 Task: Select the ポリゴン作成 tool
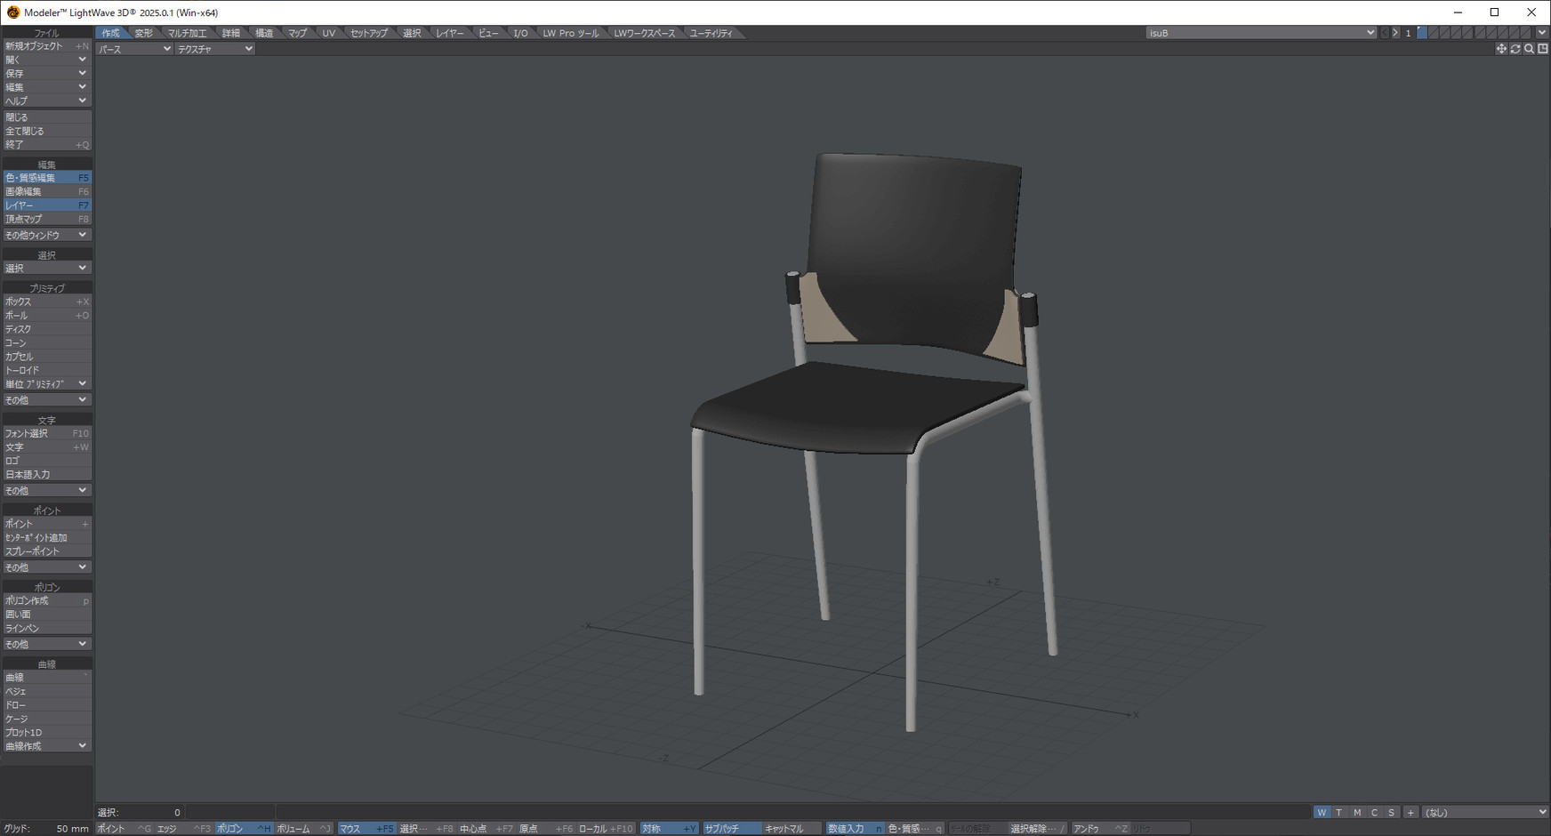[46, 601]
